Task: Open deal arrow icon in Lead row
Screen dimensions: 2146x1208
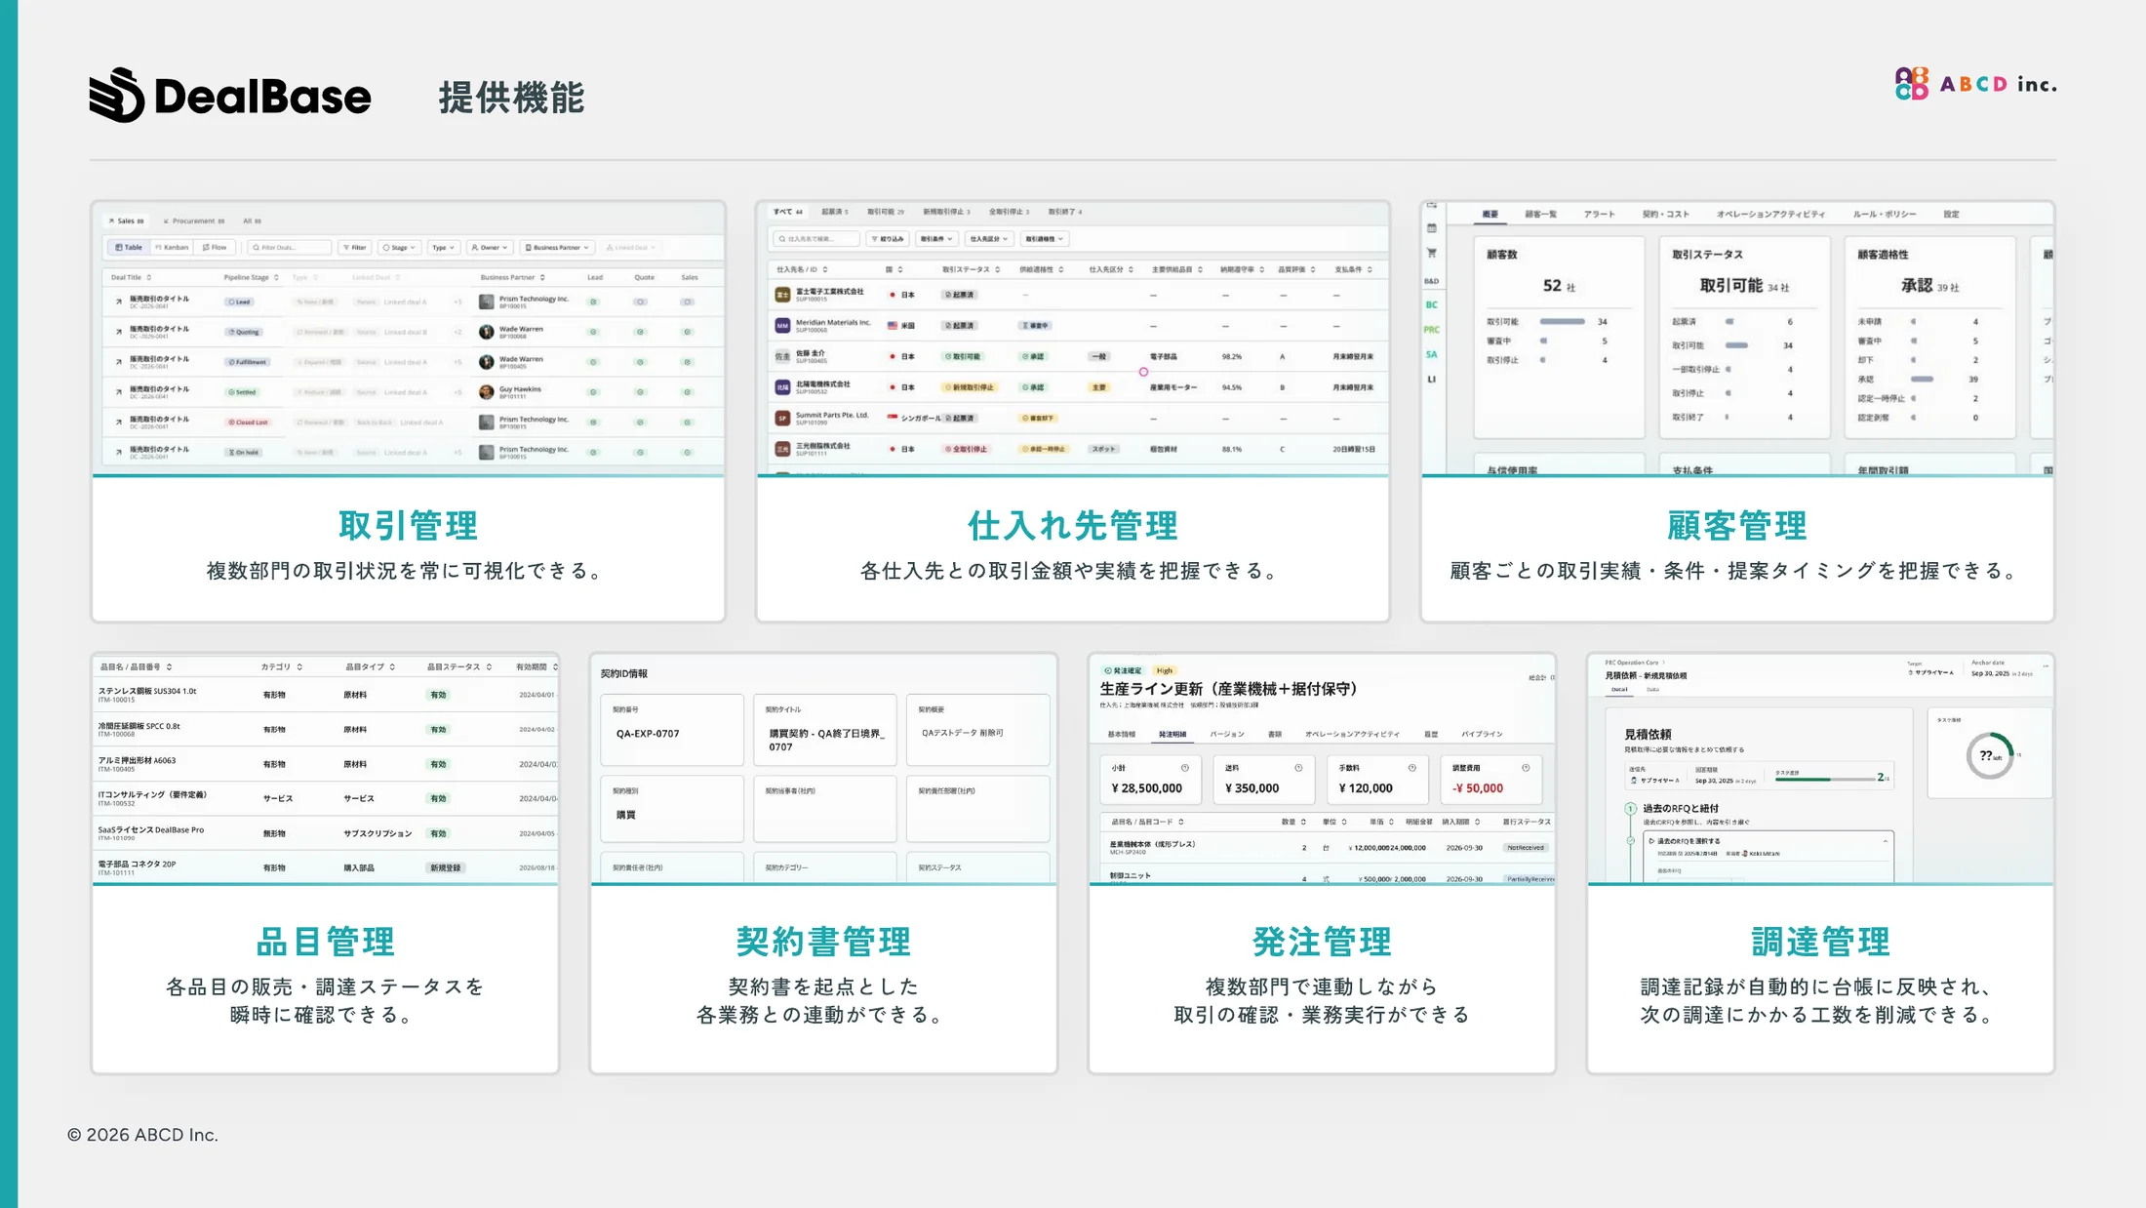Action: (119, 302)
